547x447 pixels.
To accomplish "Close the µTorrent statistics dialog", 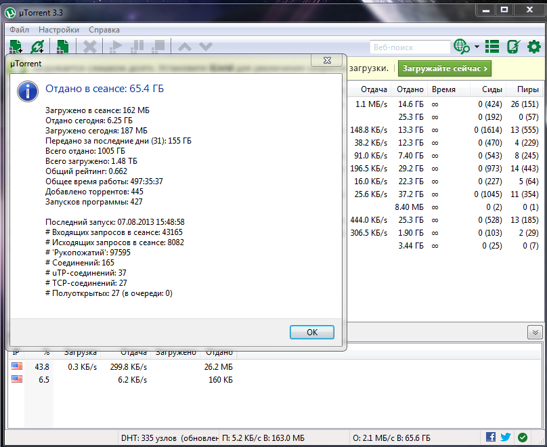I will tap(327, 60).
